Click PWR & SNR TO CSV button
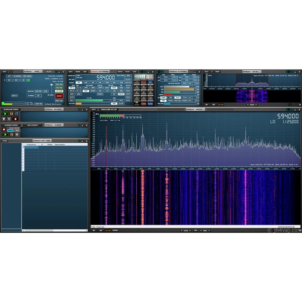This screenshot has height=302, width=302. [x=109, y=110]
